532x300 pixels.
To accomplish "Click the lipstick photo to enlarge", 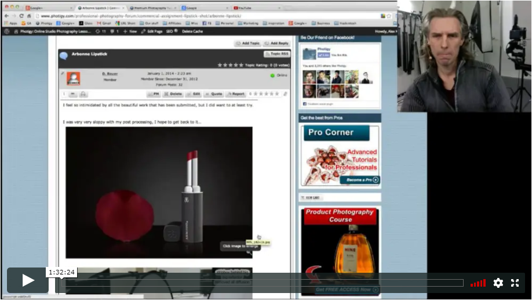I will tap(159, 192).
